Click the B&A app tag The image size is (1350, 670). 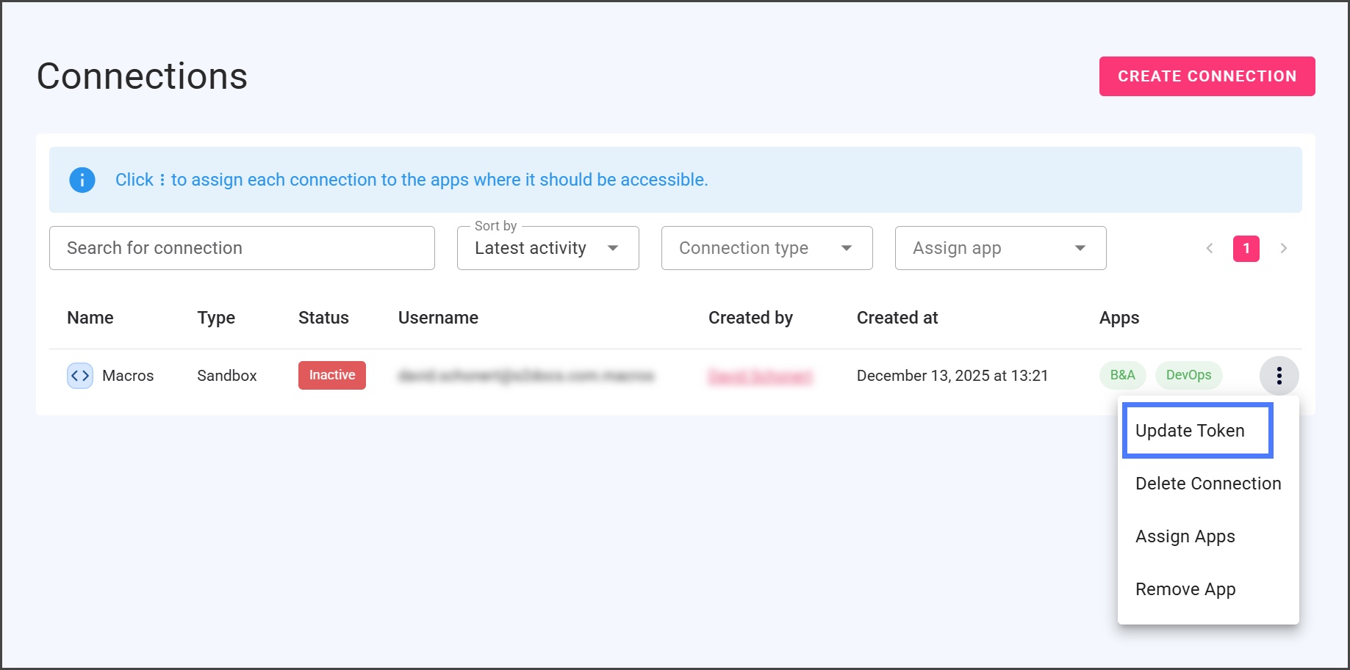[1122, 375]
